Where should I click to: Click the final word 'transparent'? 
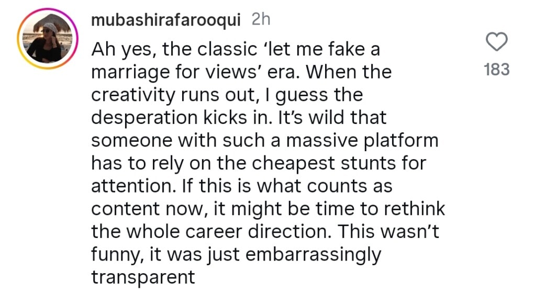[143, 277]
